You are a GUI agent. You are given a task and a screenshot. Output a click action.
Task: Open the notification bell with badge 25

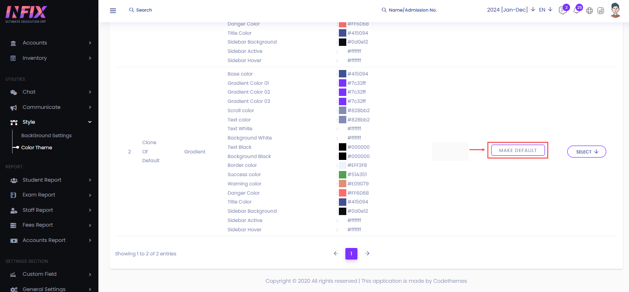[576, 10]
